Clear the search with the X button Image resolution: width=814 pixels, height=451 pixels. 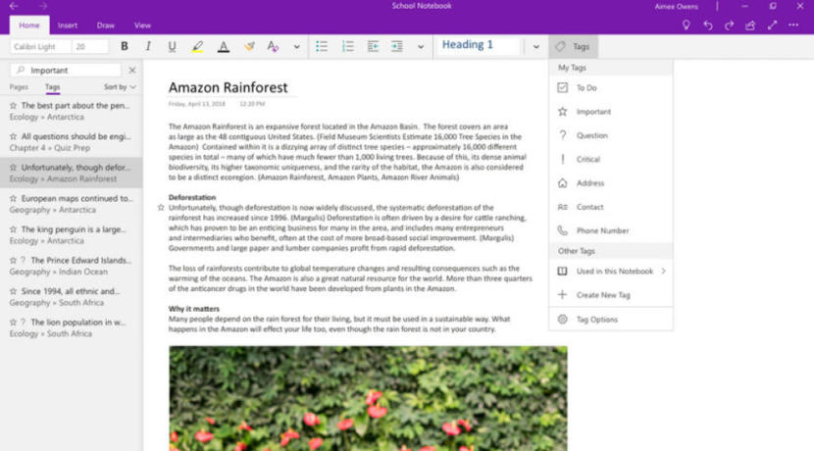coord(132,70)
